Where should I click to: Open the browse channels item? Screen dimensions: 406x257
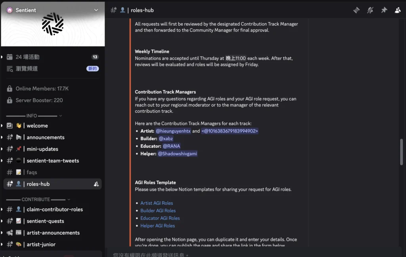[x=53, y=69]
